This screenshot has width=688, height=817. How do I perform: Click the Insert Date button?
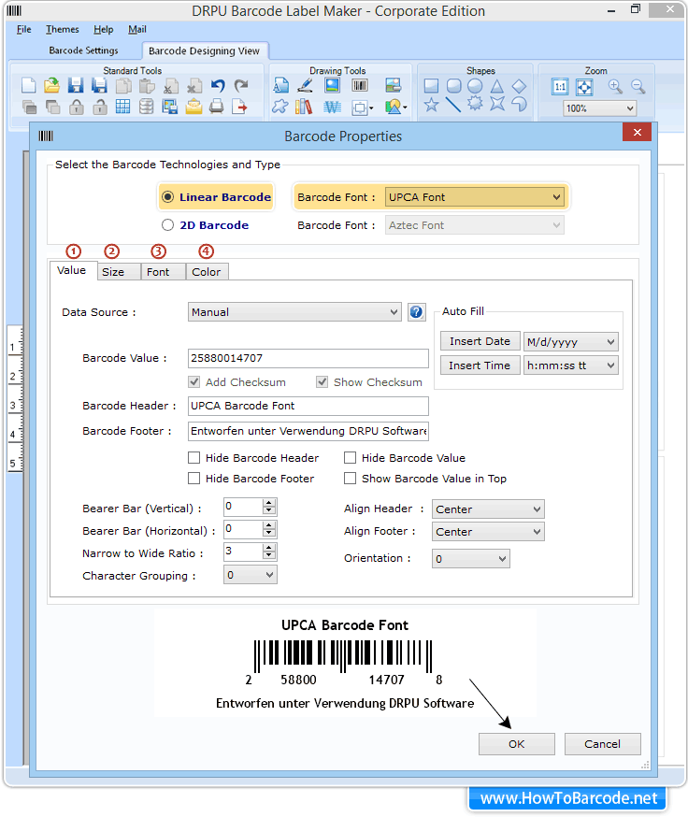(480, 341)
